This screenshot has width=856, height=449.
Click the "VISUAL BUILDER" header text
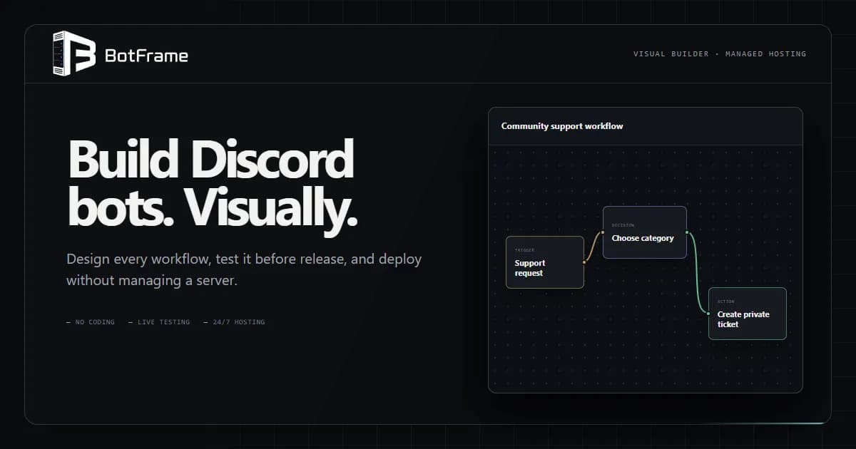(x=671, y=54)
